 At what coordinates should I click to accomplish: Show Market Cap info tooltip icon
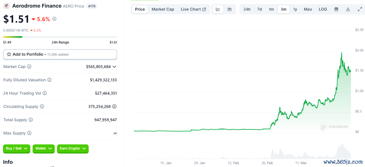(x=29, y=67)
